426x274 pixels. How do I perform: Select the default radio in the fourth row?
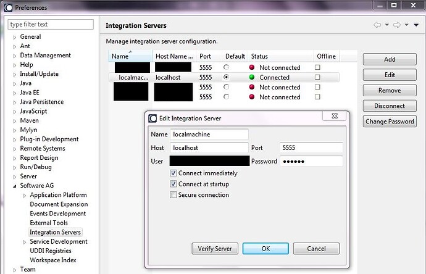click(226, 97)
